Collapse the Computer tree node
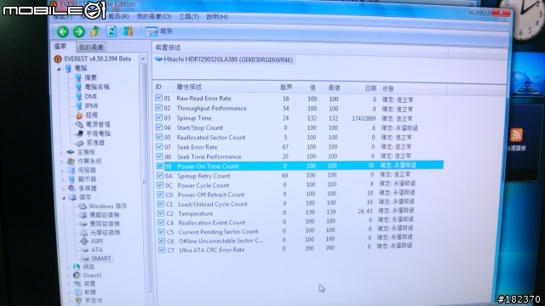 [x=59, y=69]
